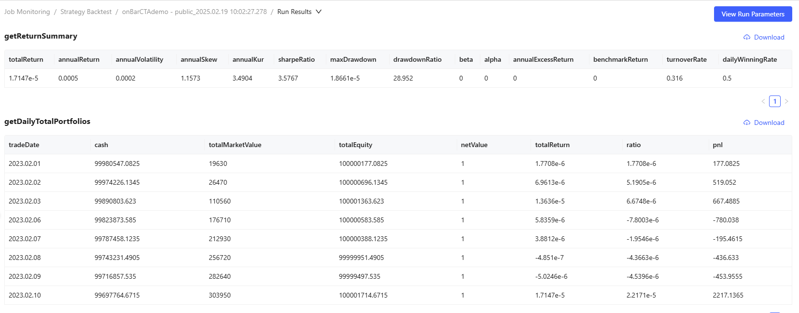Go to next page of summary table
Viewport: 799px width, 313px height.
coord(786,101)
